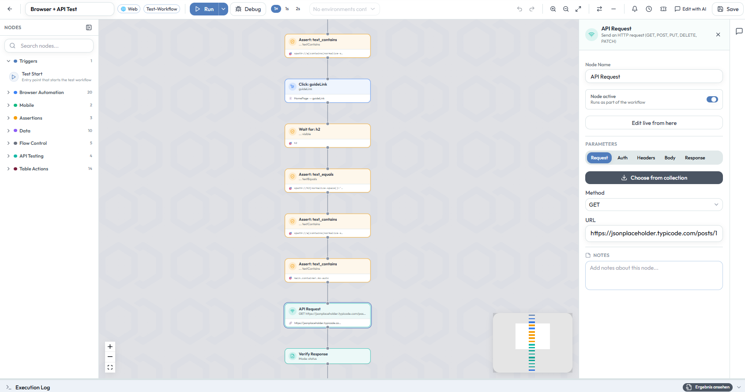This screenshot has width=745, height=392.
Task: Click Edit live from here button
Action: click(654, 123)
